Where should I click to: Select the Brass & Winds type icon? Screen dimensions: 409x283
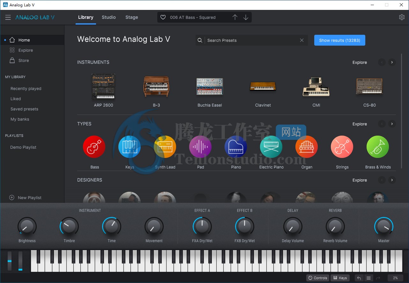pos(378,147)
